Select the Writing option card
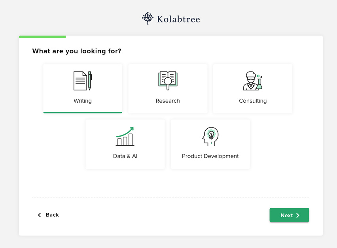Viewport: 337px width, 248px height. [x=83, y=88]
